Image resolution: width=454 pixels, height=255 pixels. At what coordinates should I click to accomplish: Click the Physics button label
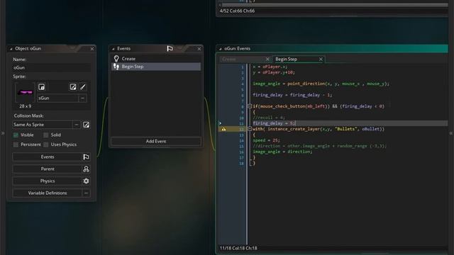click(x=48, y=181)
